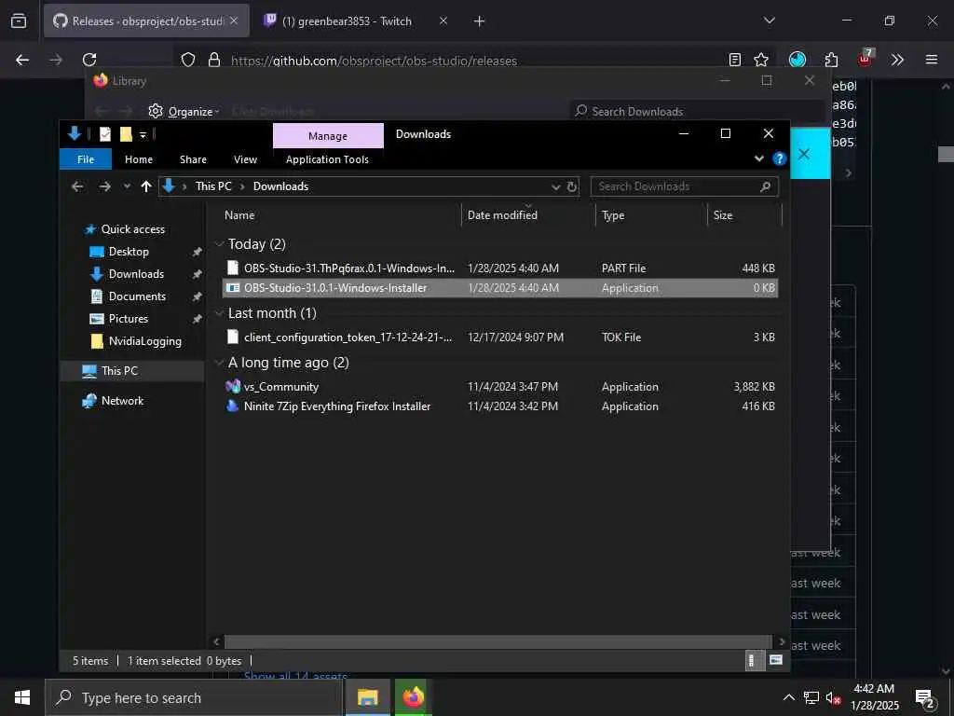
Task: Select the Manage contextual tab
Action: [328, 136]
